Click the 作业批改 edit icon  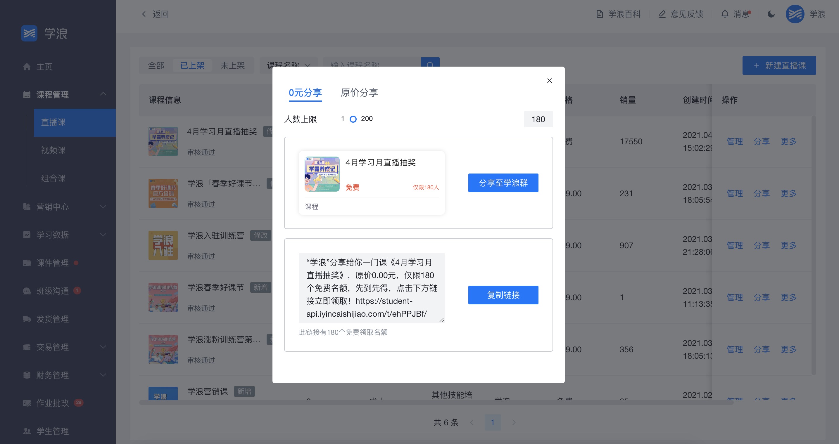[27, 403]
